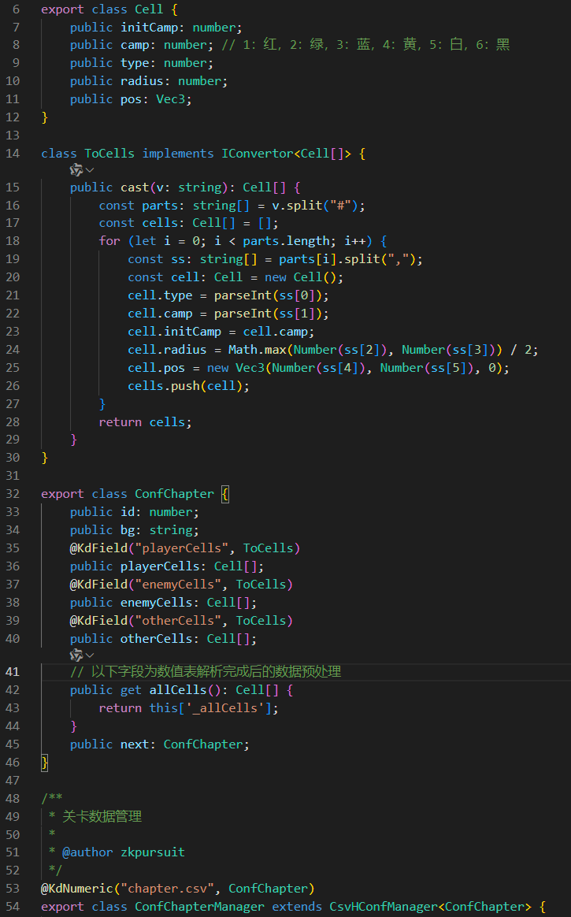Click the 'cast' method name on line 15
This screenshot has width=571, height=917.
[x=135, y=187]
